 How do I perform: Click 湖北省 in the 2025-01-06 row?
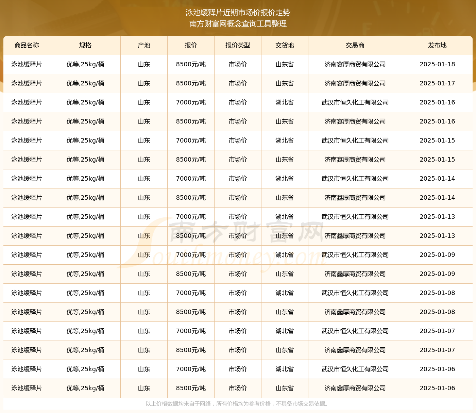[x=285, y=369]
